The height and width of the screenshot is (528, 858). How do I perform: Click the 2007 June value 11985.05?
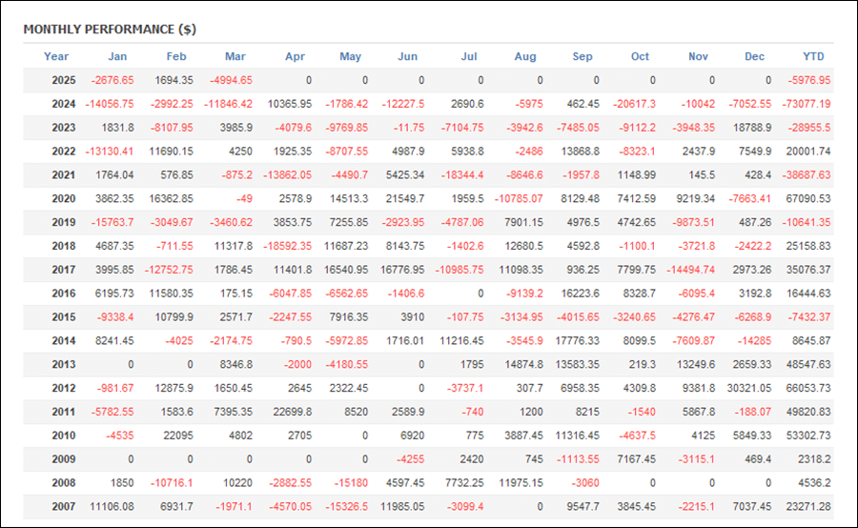pyautogui.click(x=402, y=507)
